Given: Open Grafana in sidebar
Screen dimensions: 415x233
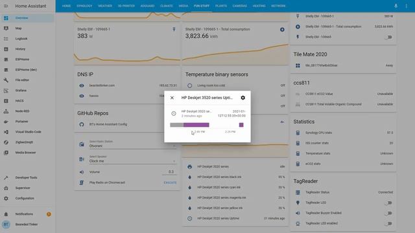Looking at the screenshot, I should (x=27, y=91).
